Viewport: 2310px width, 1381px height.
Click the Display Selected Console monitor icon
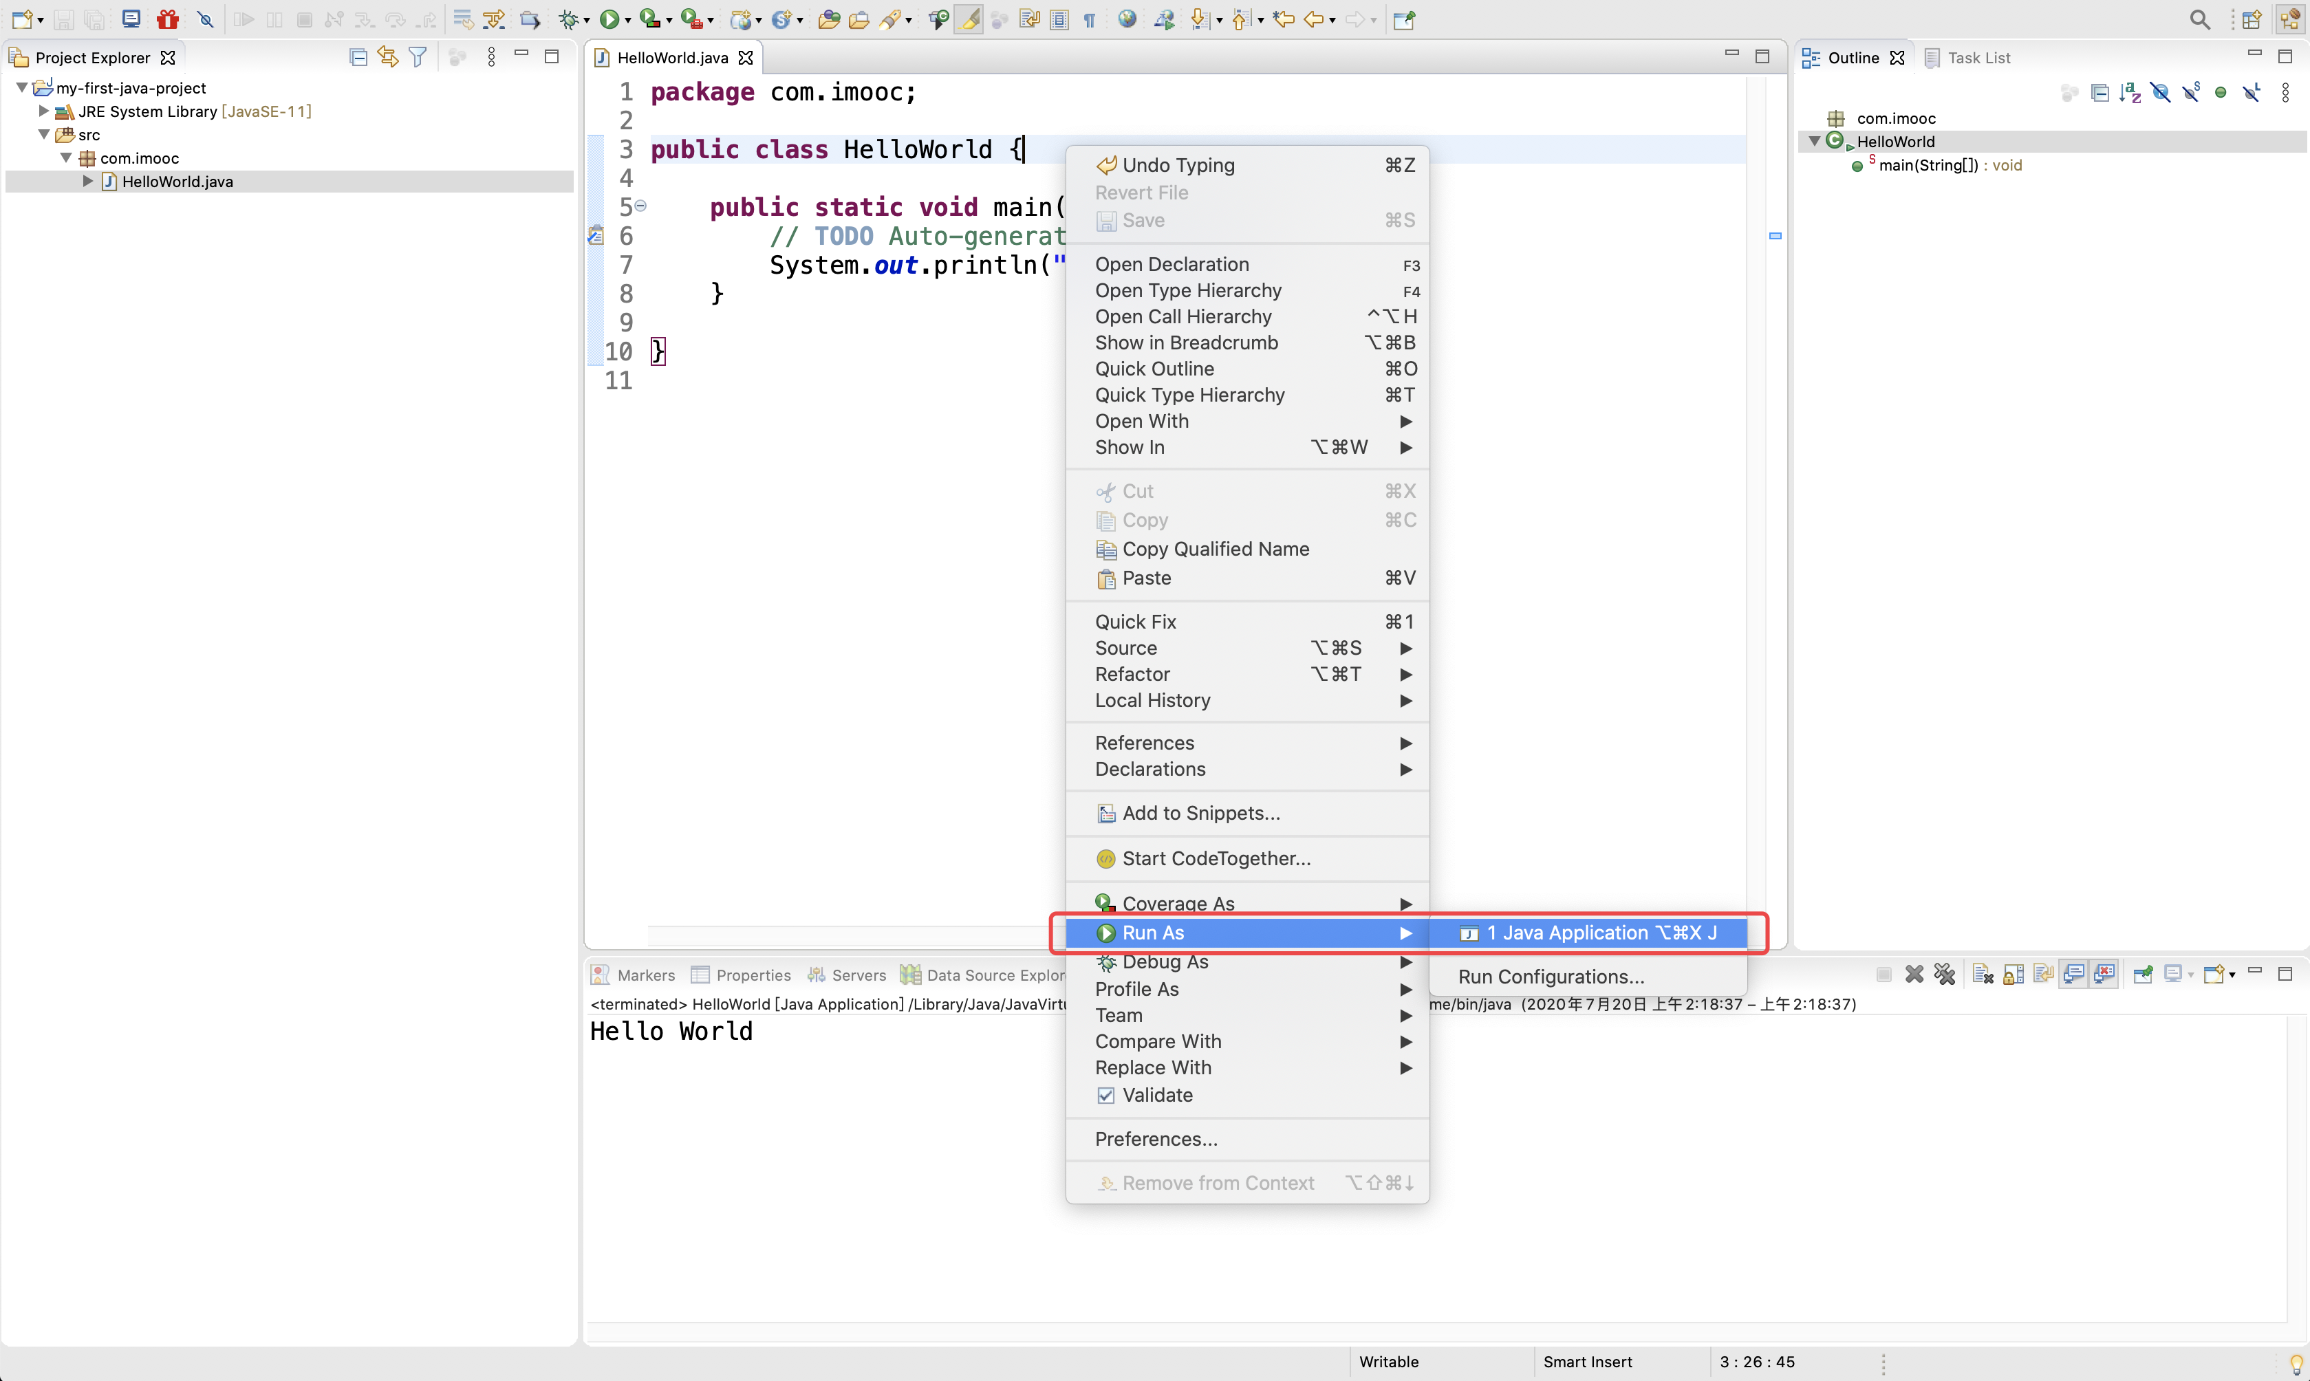(2173, 975)
